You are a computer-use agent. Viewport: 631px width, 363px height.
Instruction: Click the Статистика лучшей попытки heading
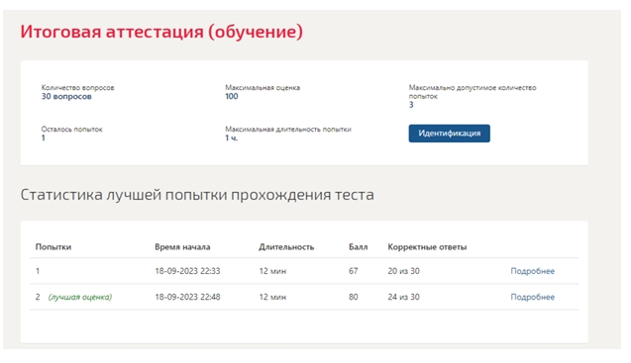pyautogui.click(x=197, y=195)
